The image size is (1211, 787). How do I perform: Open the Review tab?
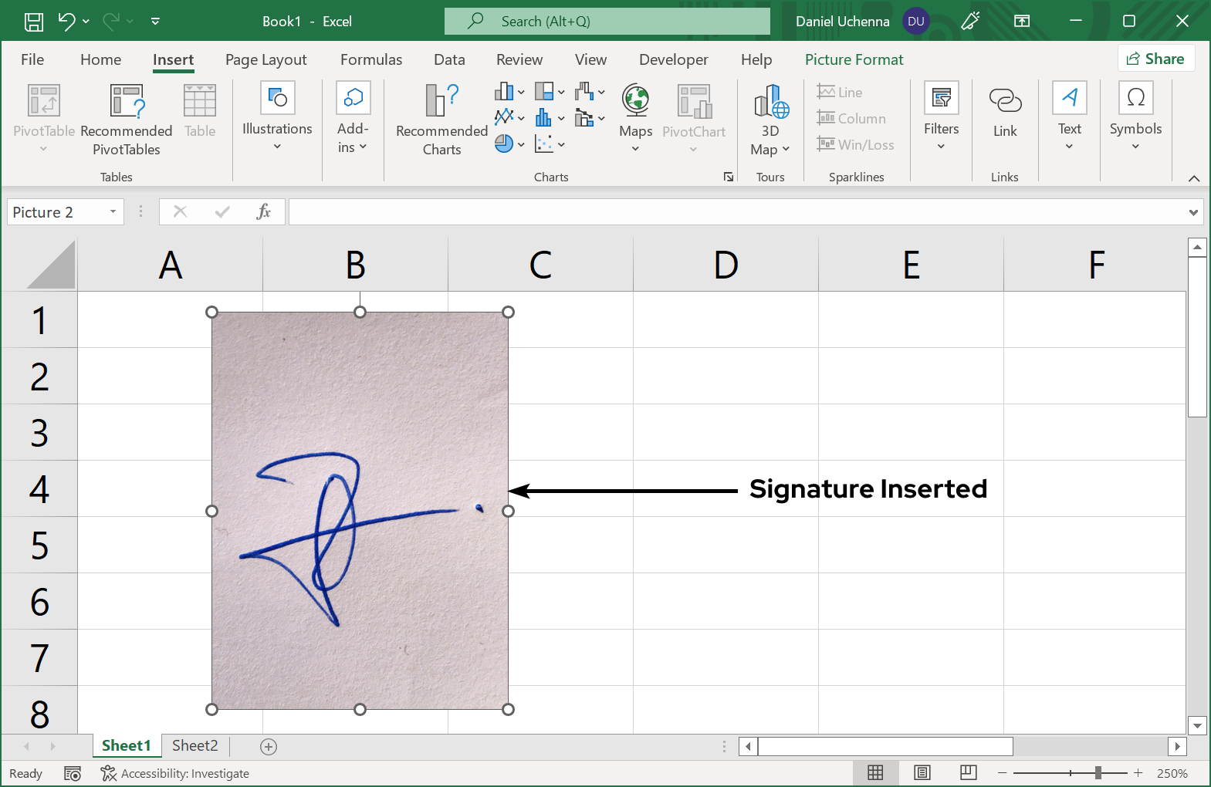pyautogui.click(x=519, y=59)
